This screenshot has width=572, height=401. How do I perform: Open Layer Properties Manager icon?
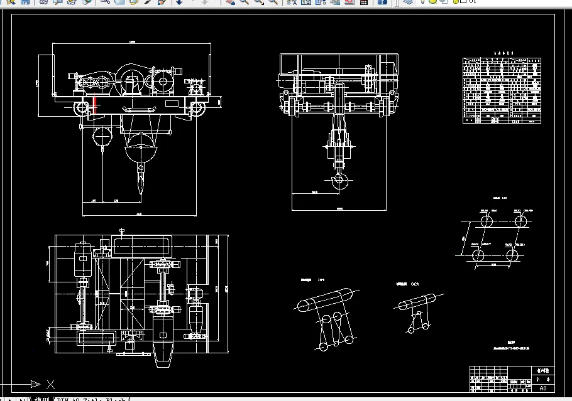[408, 2]
